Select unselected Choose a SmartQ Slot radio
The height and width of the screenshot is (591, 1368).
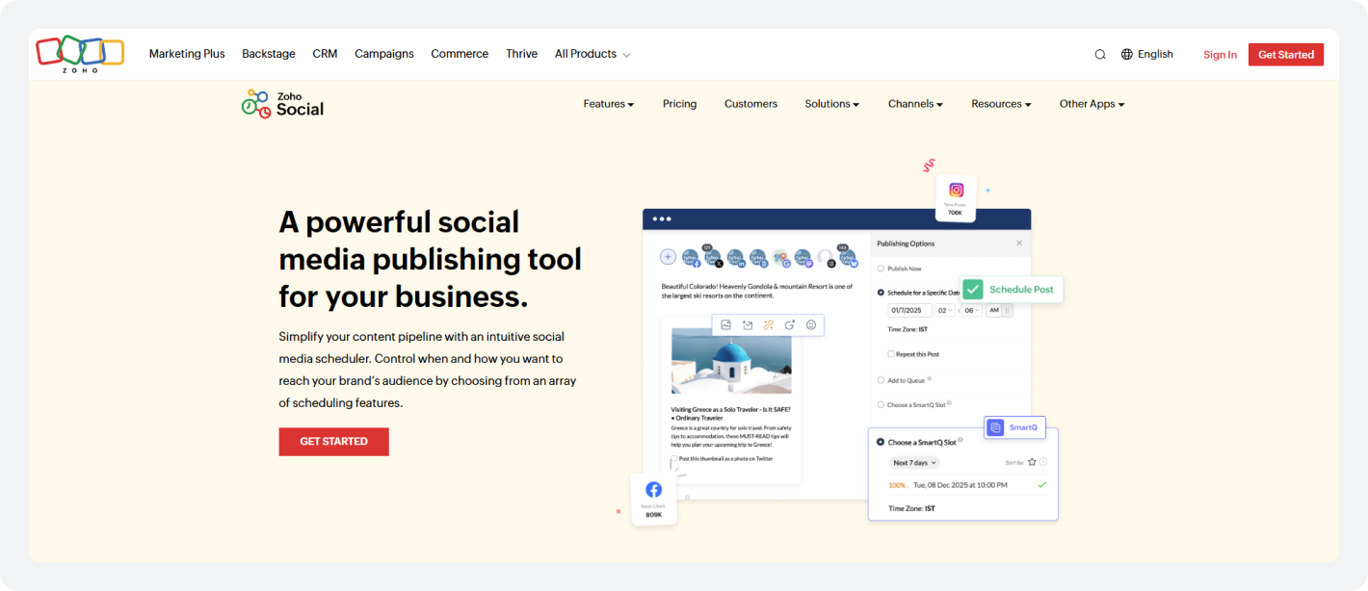click(x=881, y=404)
